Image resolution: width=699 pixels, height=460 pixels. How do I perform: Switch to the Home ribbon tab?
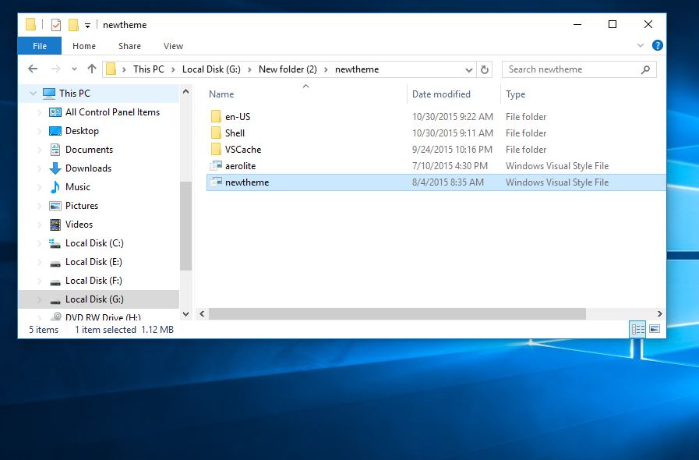pos(84,46)
